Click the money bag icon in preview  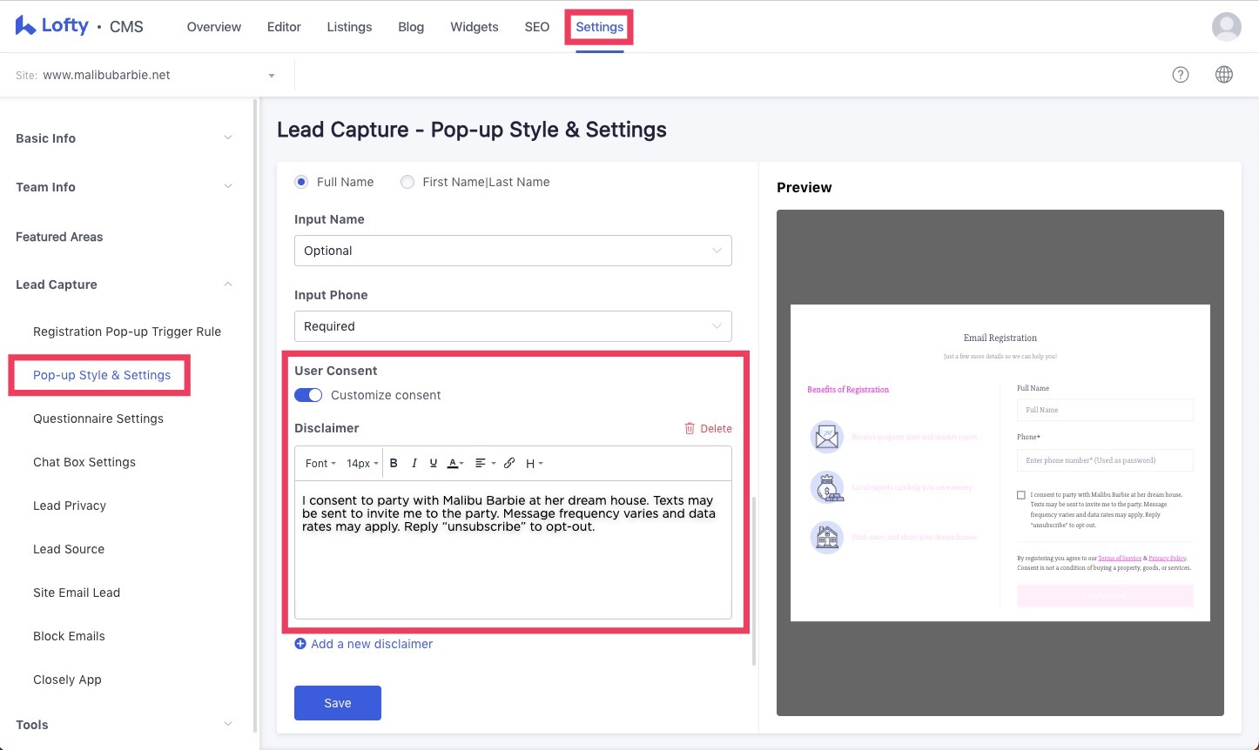tap(826, 487)
